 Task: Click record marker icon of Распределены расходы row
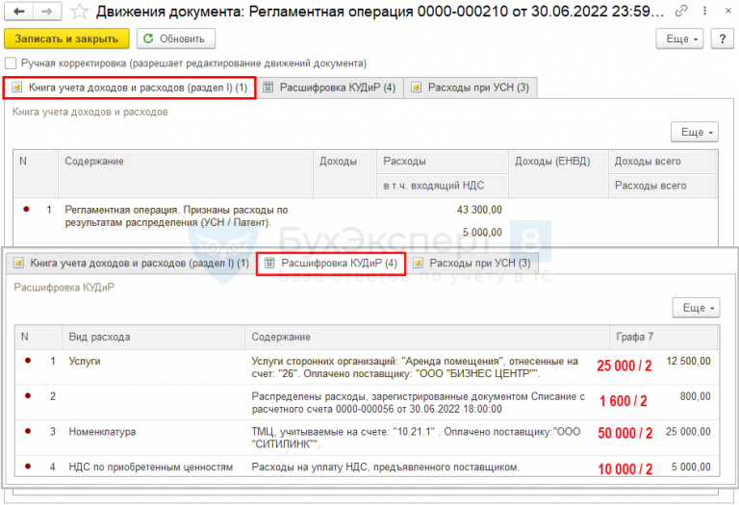pos(28,395)
